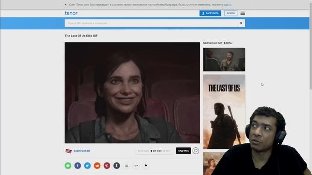
Task: Select the MP4 format option
Action: point(167,151)
